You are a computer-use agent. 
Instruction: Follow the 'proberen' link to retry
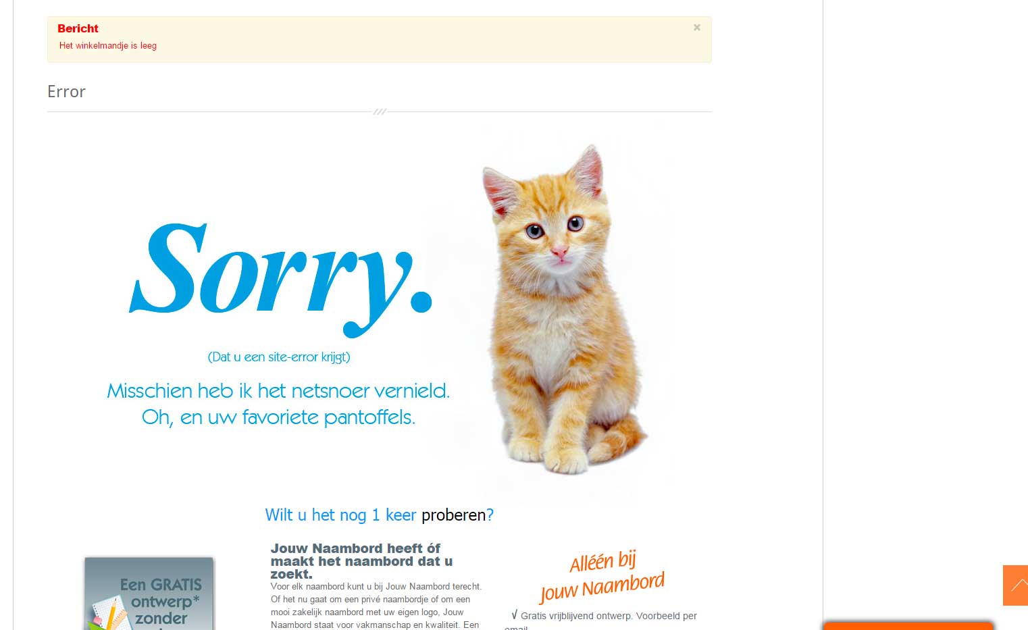(x=453, y=515)
